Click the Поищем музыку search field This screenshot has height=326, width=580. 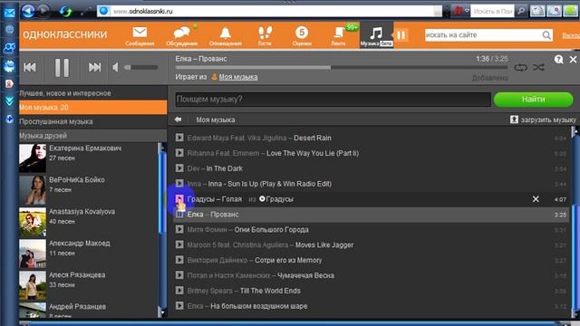pos(333,99)
